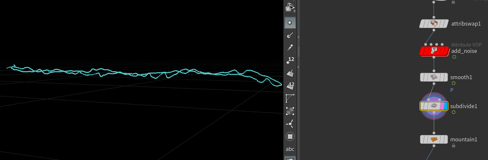Select the subdivide1 node icon

pos(434,106)
